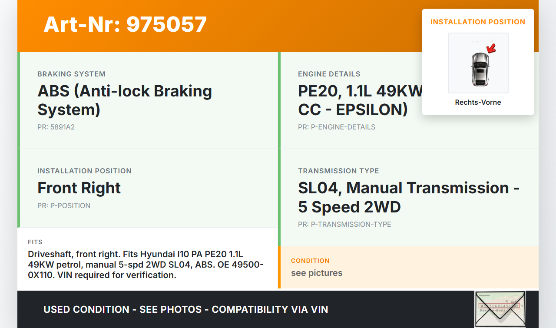This screenshot has width=556, height=328.
Task: Click the VIN envelope icon
Action: (x=500, y=309)
